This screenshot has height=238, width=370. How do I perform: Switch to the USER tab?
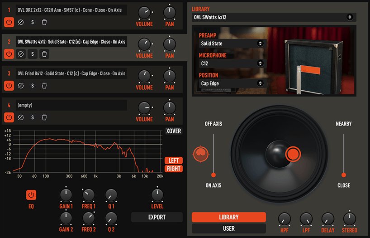(x=228, y=228)
